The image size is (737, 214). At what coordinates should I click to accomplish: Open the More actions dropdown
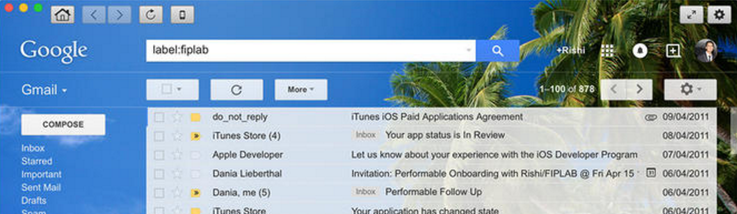(x=301, y=89)
